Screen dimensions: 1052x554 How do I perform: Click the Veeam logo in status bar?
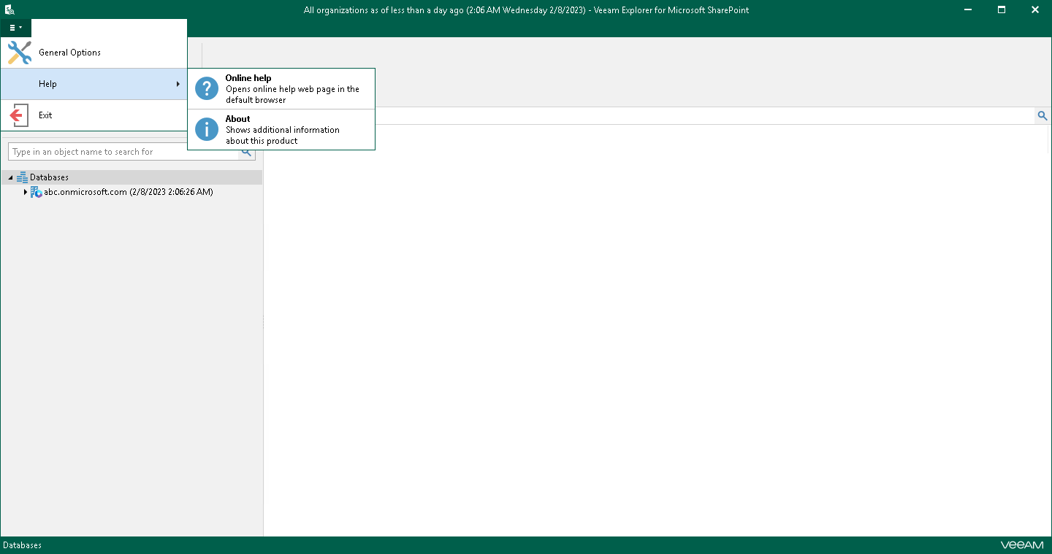pos(1023,545)
